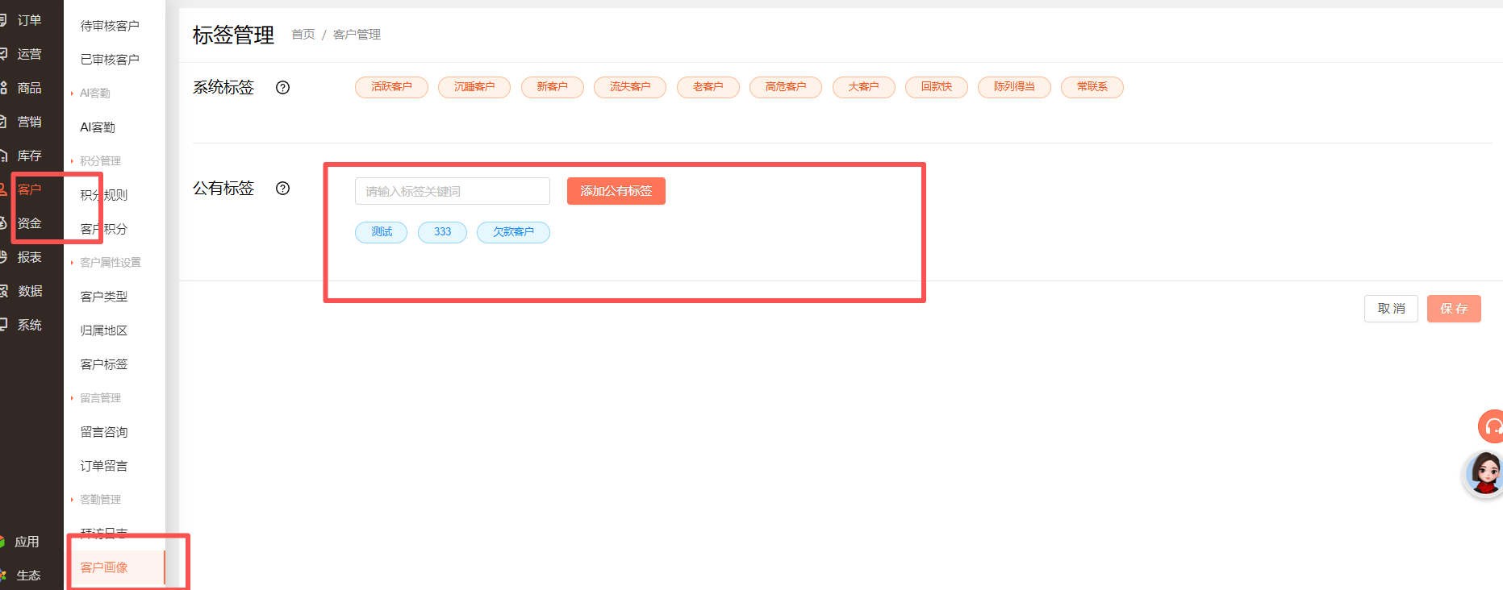Click the help icon beside 系统标签
Image resolution: width=1503 pixels, height=590 pixels.
tap(282, 88)
